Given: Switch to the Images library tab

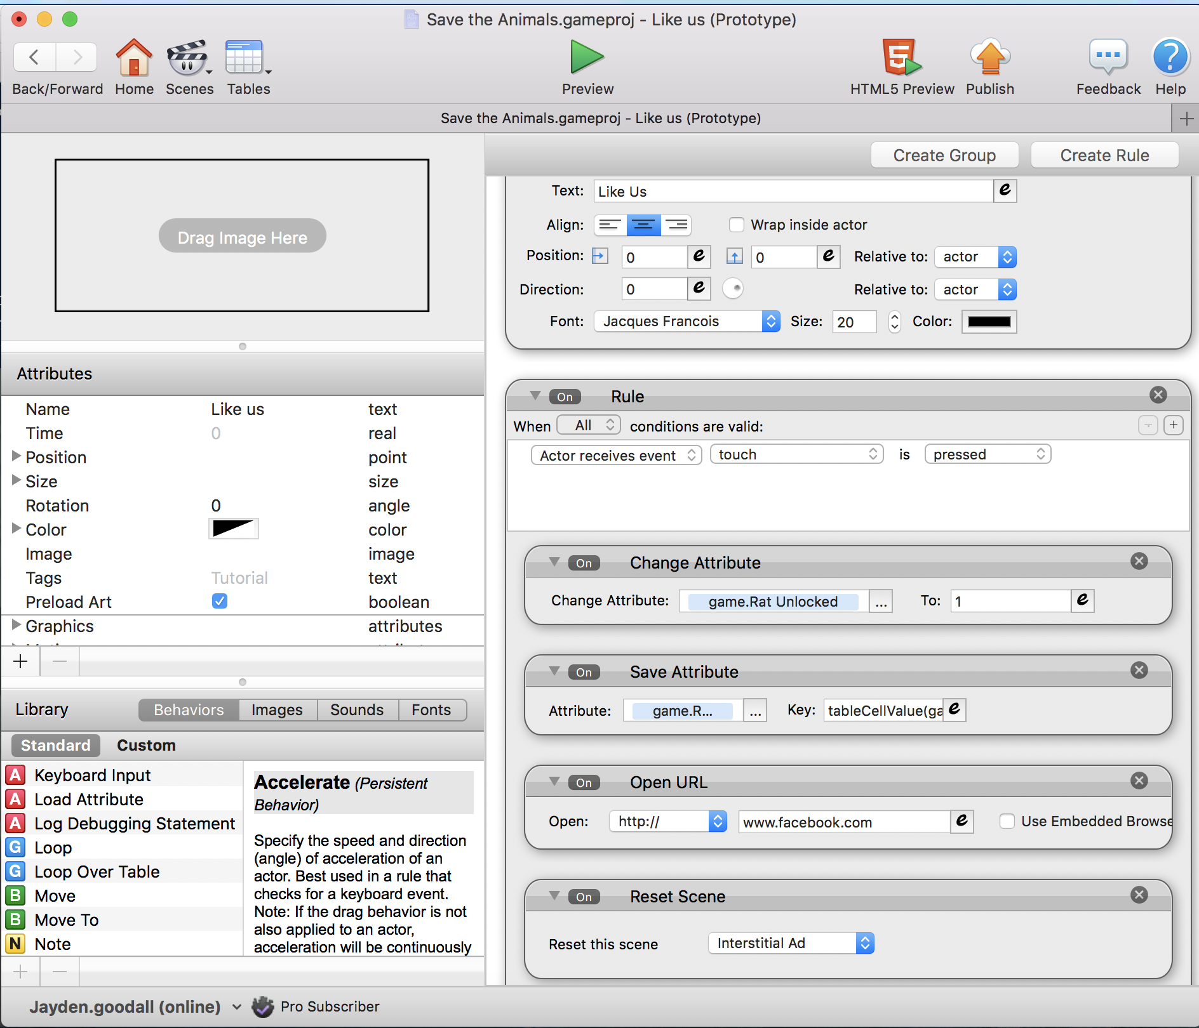Looking at the screenshot, I should pyautogui.click(x=277, y=709).
